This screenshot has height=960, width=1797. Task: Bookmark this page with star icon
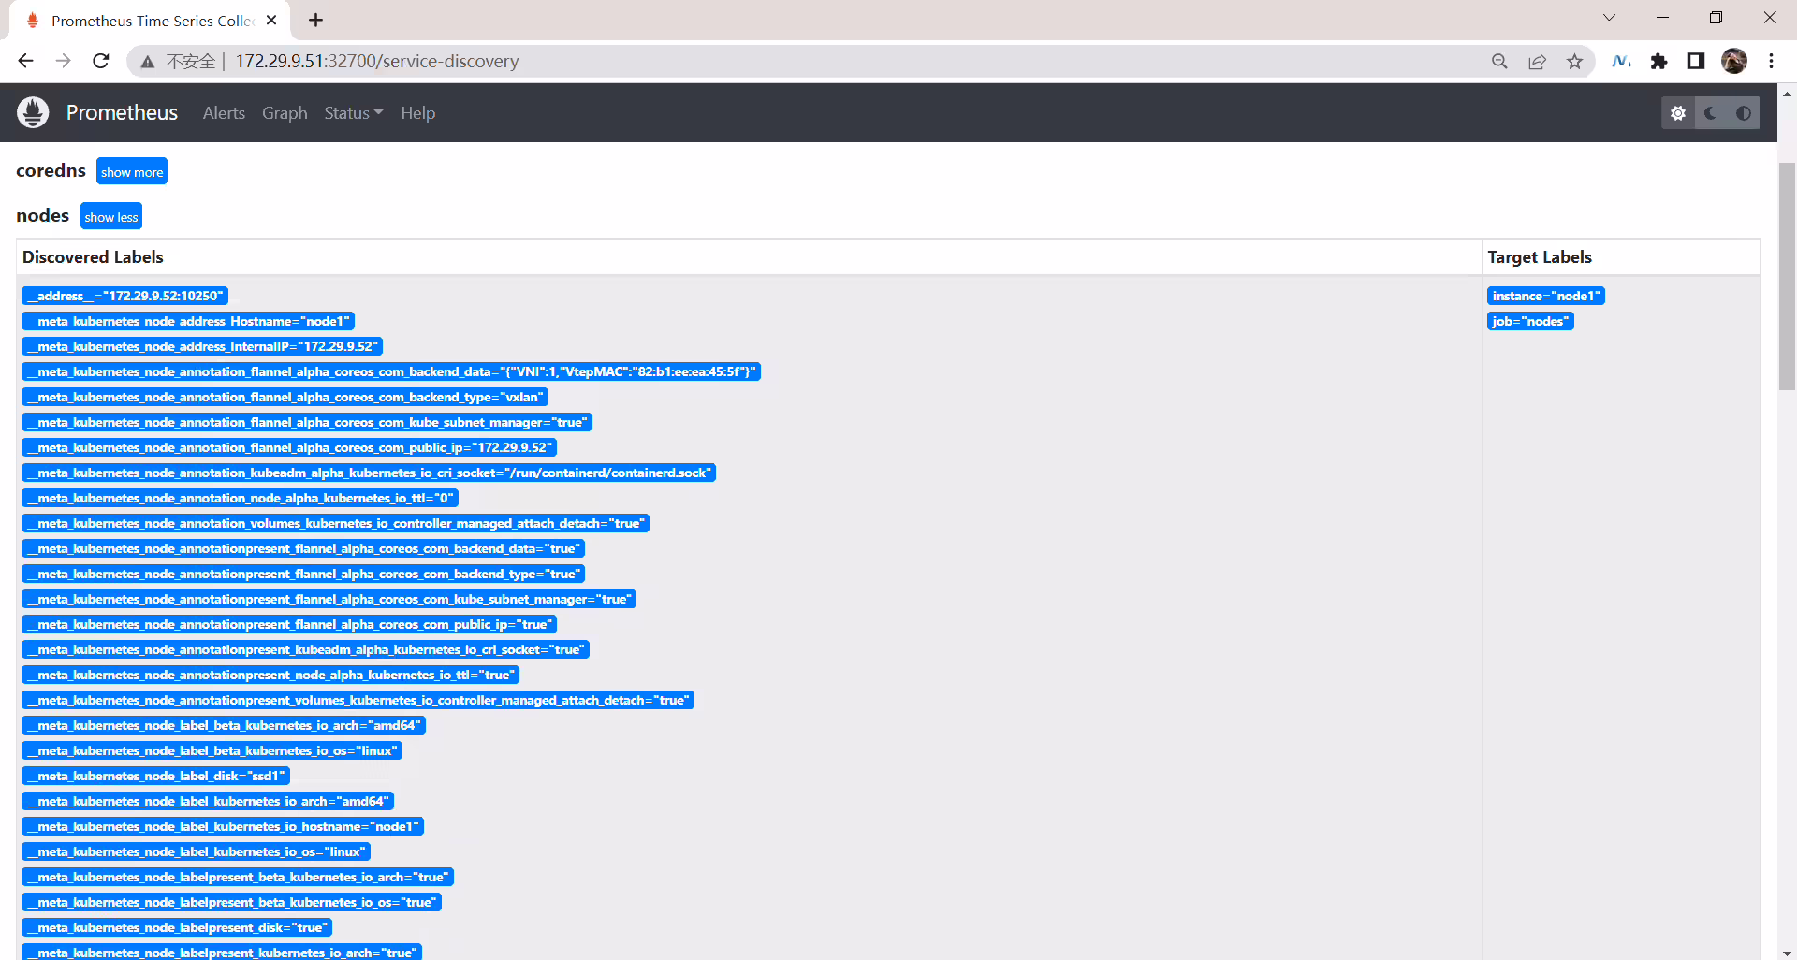pos(1575,61)
